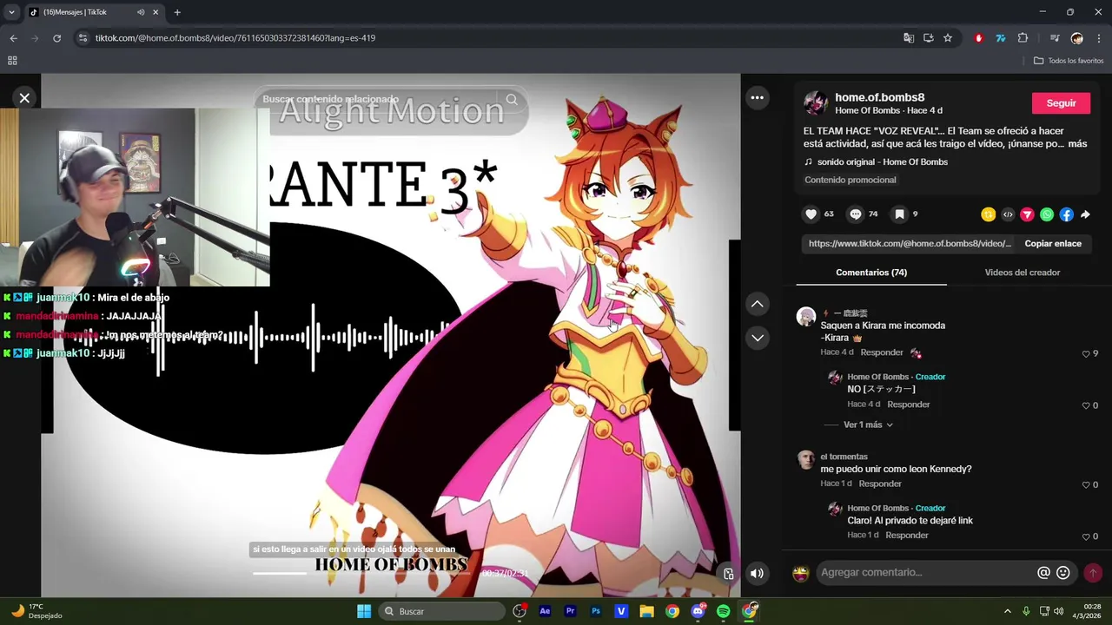Like the 'Claro! Al privado' reply
Image resolution: width=1112 pixels, height=625 pixels.
[1085, 536]
